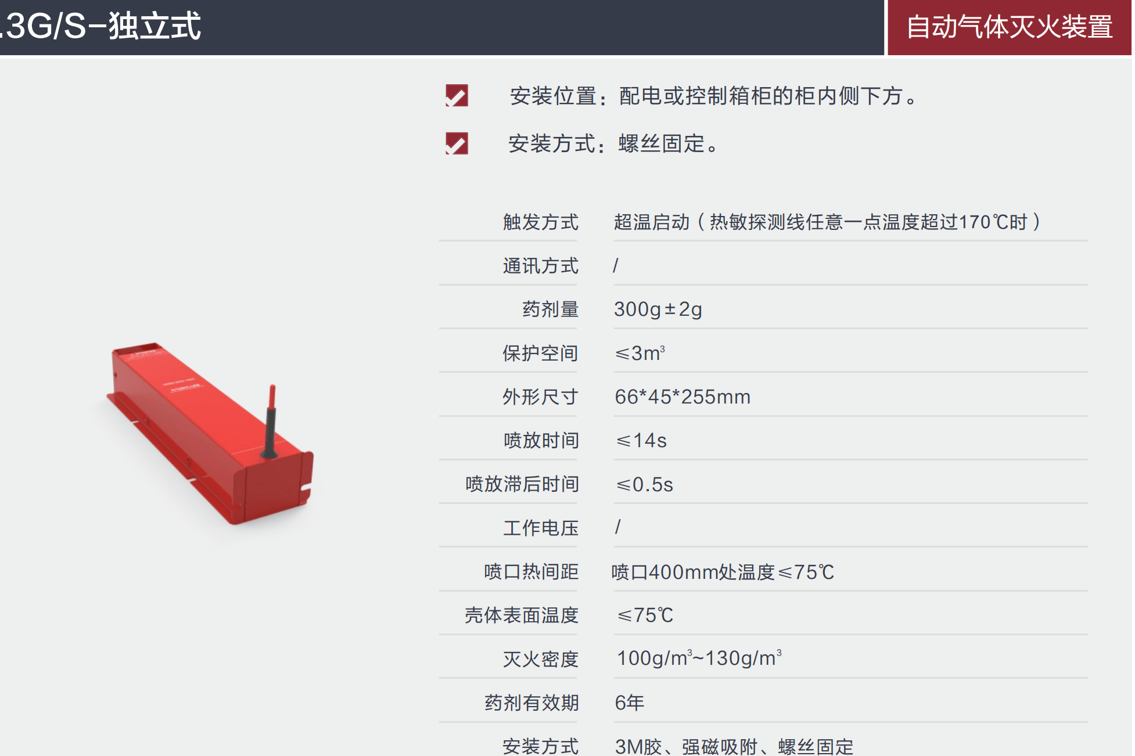Image resolution: width=1135 pixels, height=756 pixels.
Task: Click the 药剂量 row label
Action: click(550, 309)
